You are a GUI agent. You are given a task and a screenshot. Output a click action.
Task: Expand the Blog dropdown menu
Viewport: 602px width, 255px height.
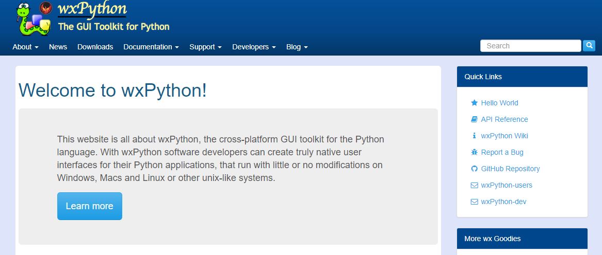(297, 47)
